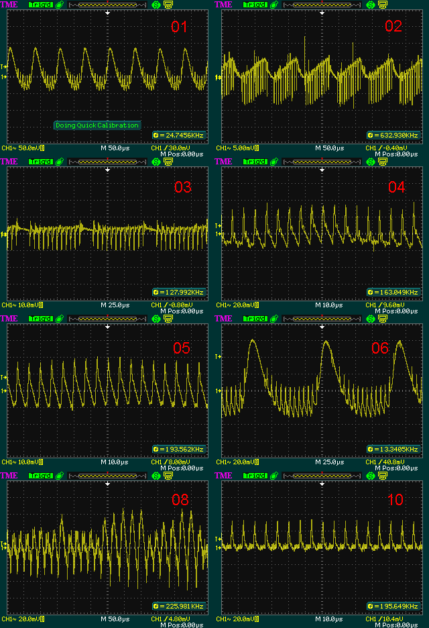
Task: Click the TME logo above the 195.649KHz trace
Action: 223,476
